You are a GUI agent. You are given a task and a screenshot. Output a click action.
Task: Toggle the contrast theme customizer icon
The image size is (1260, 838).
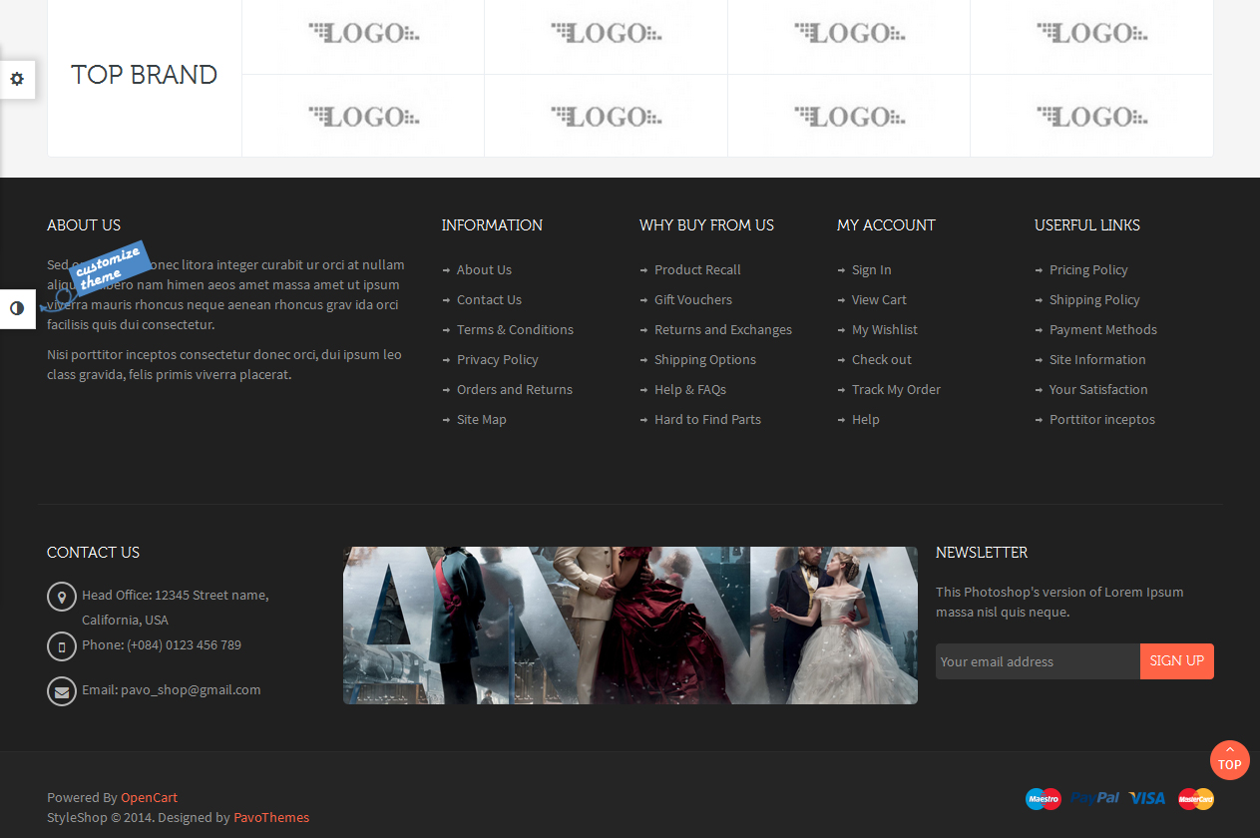point(17,308)
